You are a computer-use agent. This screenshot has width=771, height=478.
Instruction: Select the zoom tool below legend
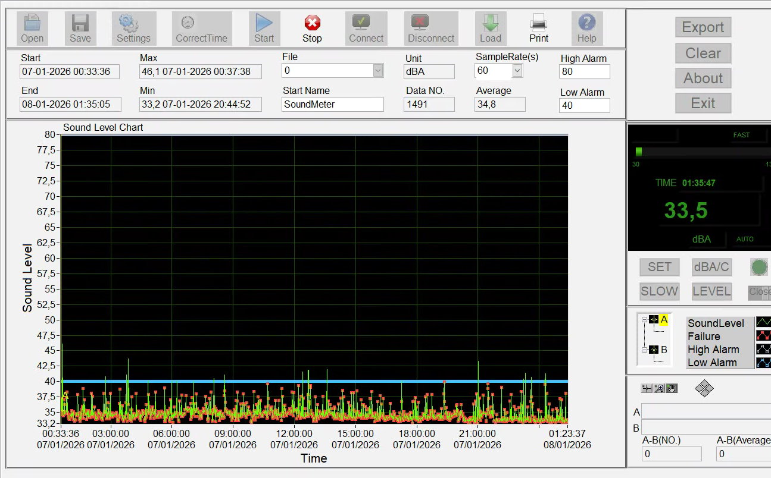(659, 388)
